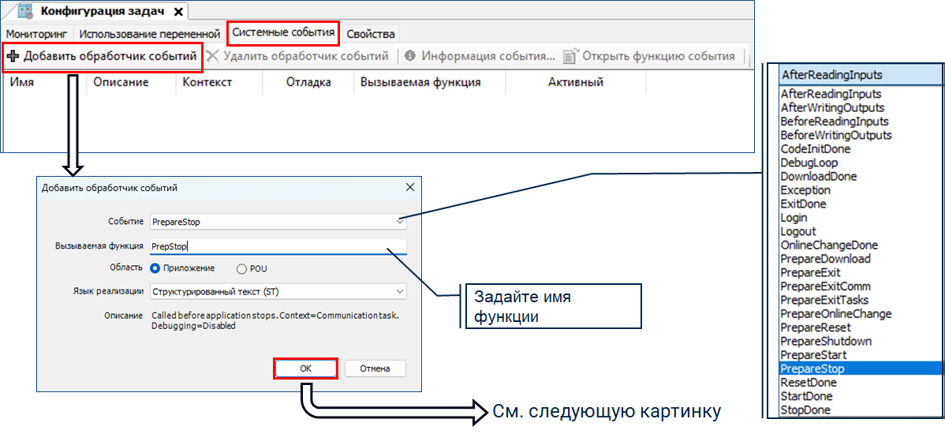The image size is (945, 434).
Task: Select the POU radio button
Action: pos(241,268)
